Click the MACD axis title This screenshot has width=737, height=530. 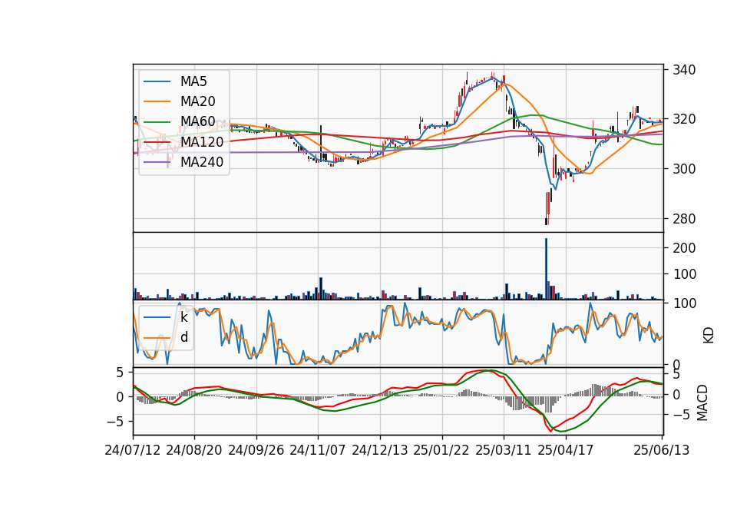pos(702,402)
